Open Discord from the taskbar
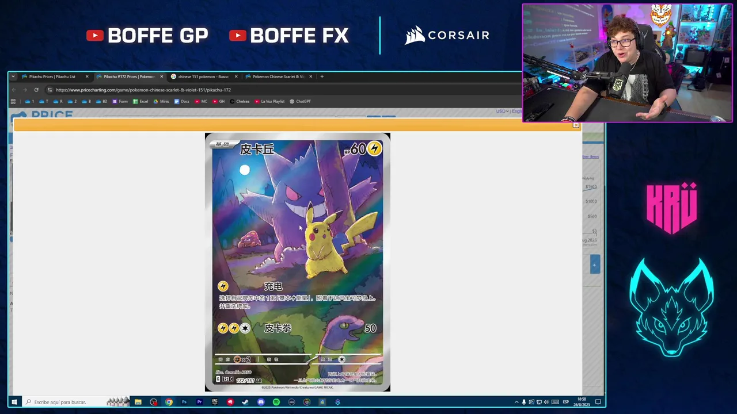The height and width of the screenshot is (414, 737). coord(261,402)
